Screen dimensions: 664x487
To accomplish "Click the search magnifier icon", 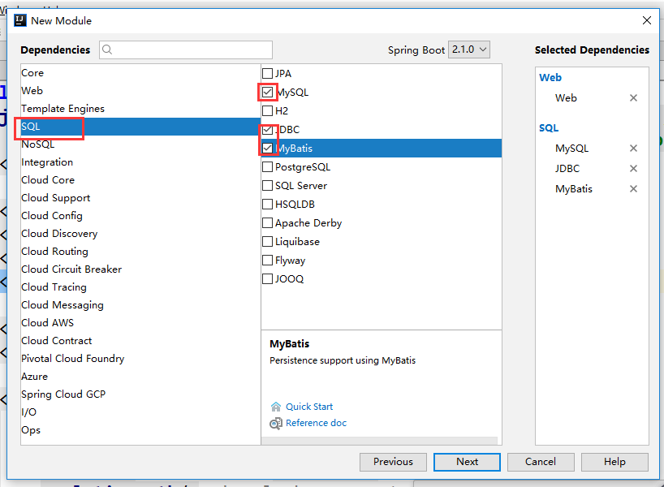I will pos(107,50).
